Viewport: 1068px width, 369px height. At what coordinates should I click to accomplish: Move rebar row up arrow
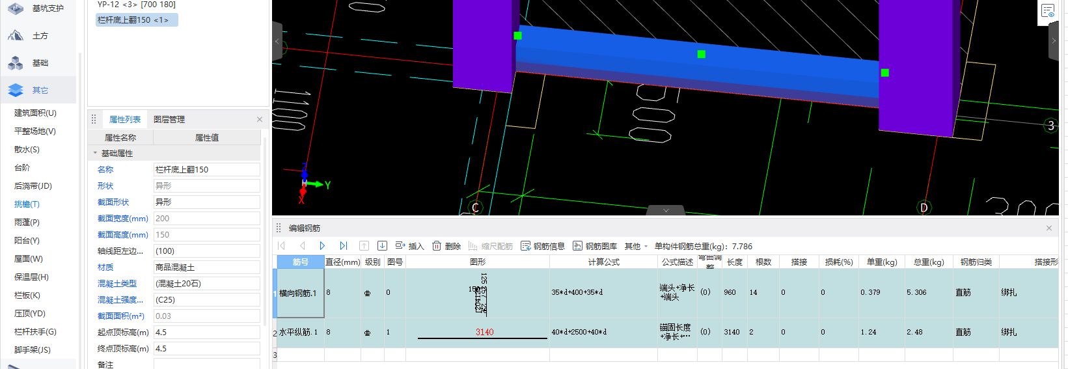click(364, 245)
